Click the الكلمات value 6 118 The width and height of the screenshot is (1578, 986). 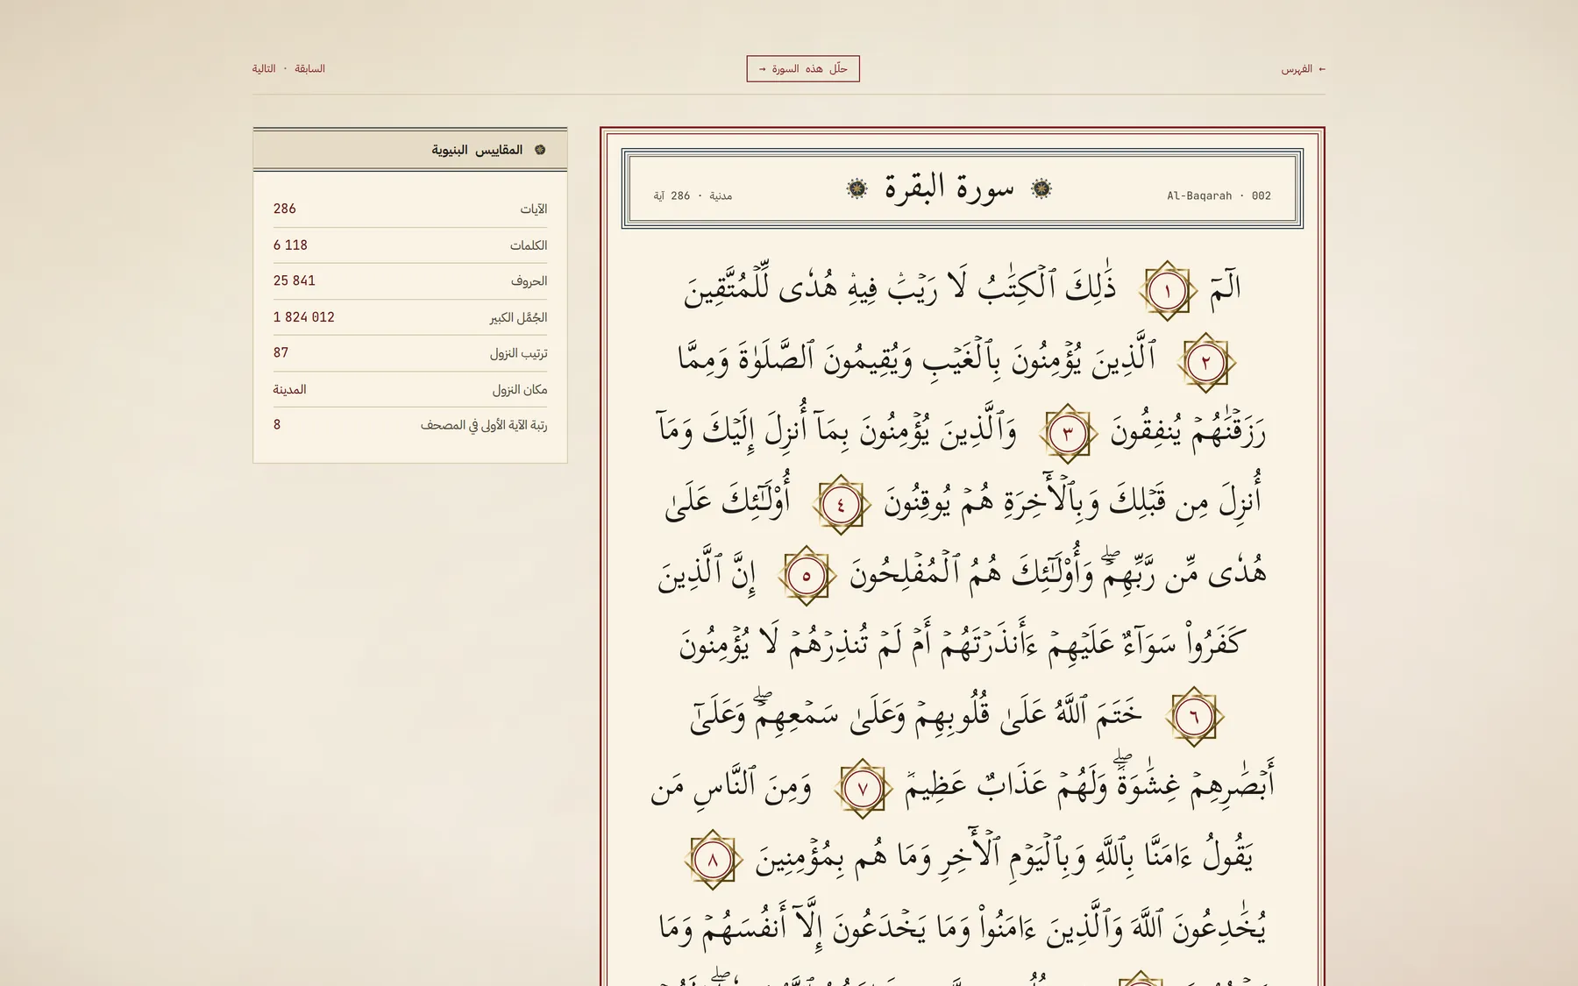290,245
